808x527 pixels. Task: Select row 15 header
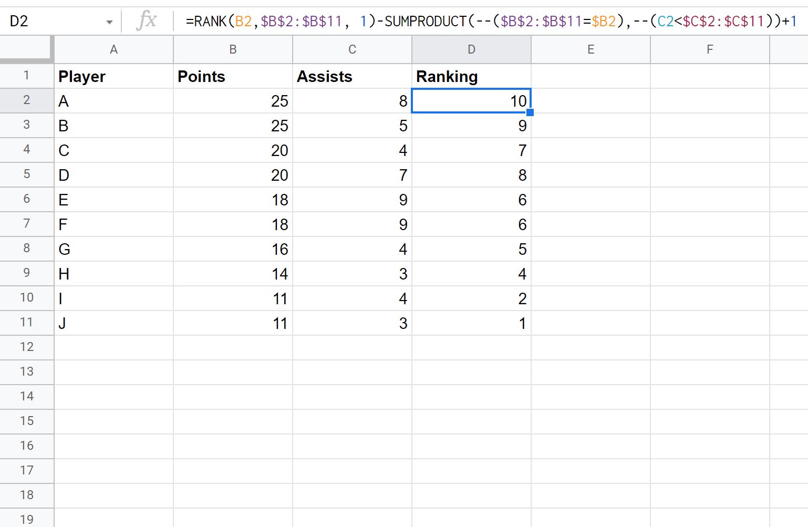(x=27, y=421)
